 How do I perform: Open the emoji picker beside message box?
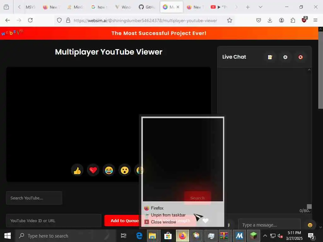(x=310, y=225)
